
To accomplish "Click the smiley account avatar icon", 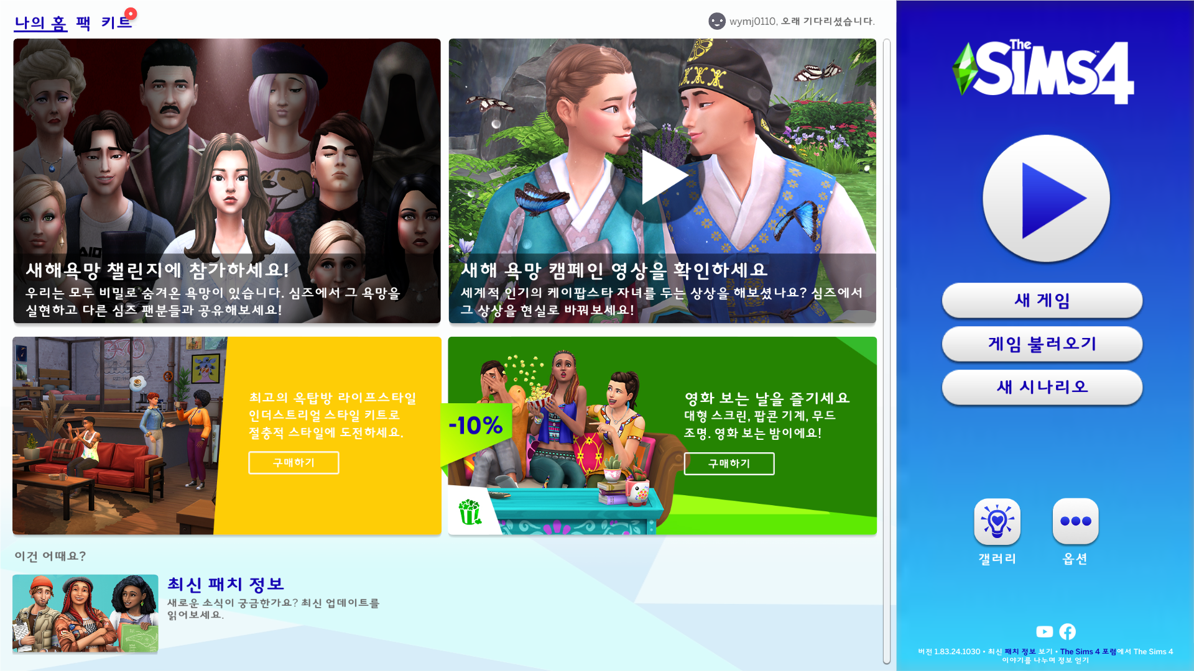I will (716, 21).
